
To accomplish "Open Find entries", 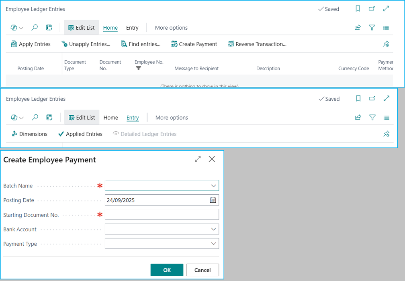I will (141, 44).
